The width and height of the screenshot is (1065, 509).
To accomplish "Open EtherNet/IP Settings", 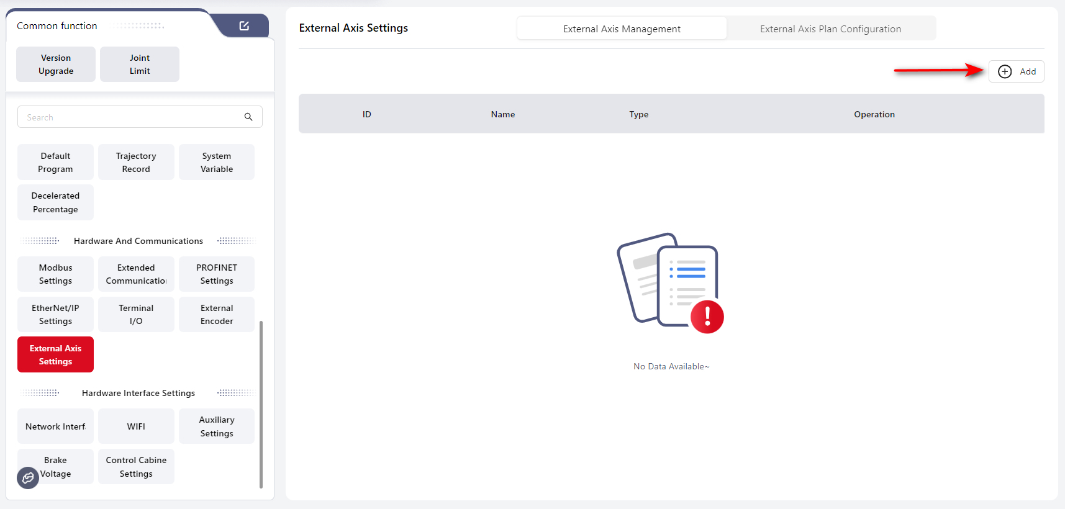I will pyautogui.click(x=55, y=314).
